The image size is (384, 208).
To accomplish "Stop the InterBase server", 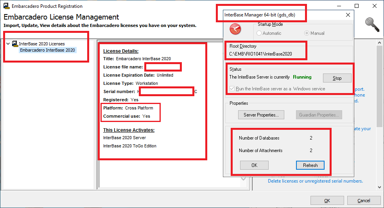I will [337, 78].
